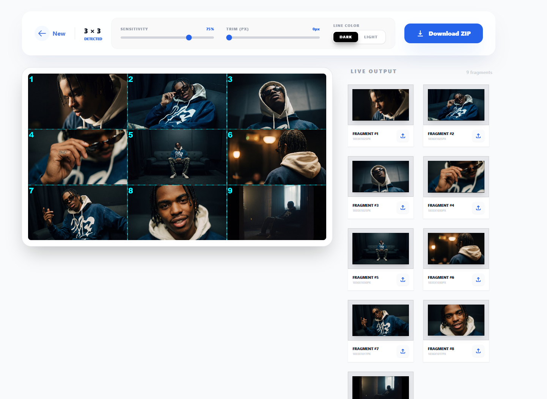Click the Trim (px) slider handle
This screenshot has height=399, width=547.
pos(229,38)
